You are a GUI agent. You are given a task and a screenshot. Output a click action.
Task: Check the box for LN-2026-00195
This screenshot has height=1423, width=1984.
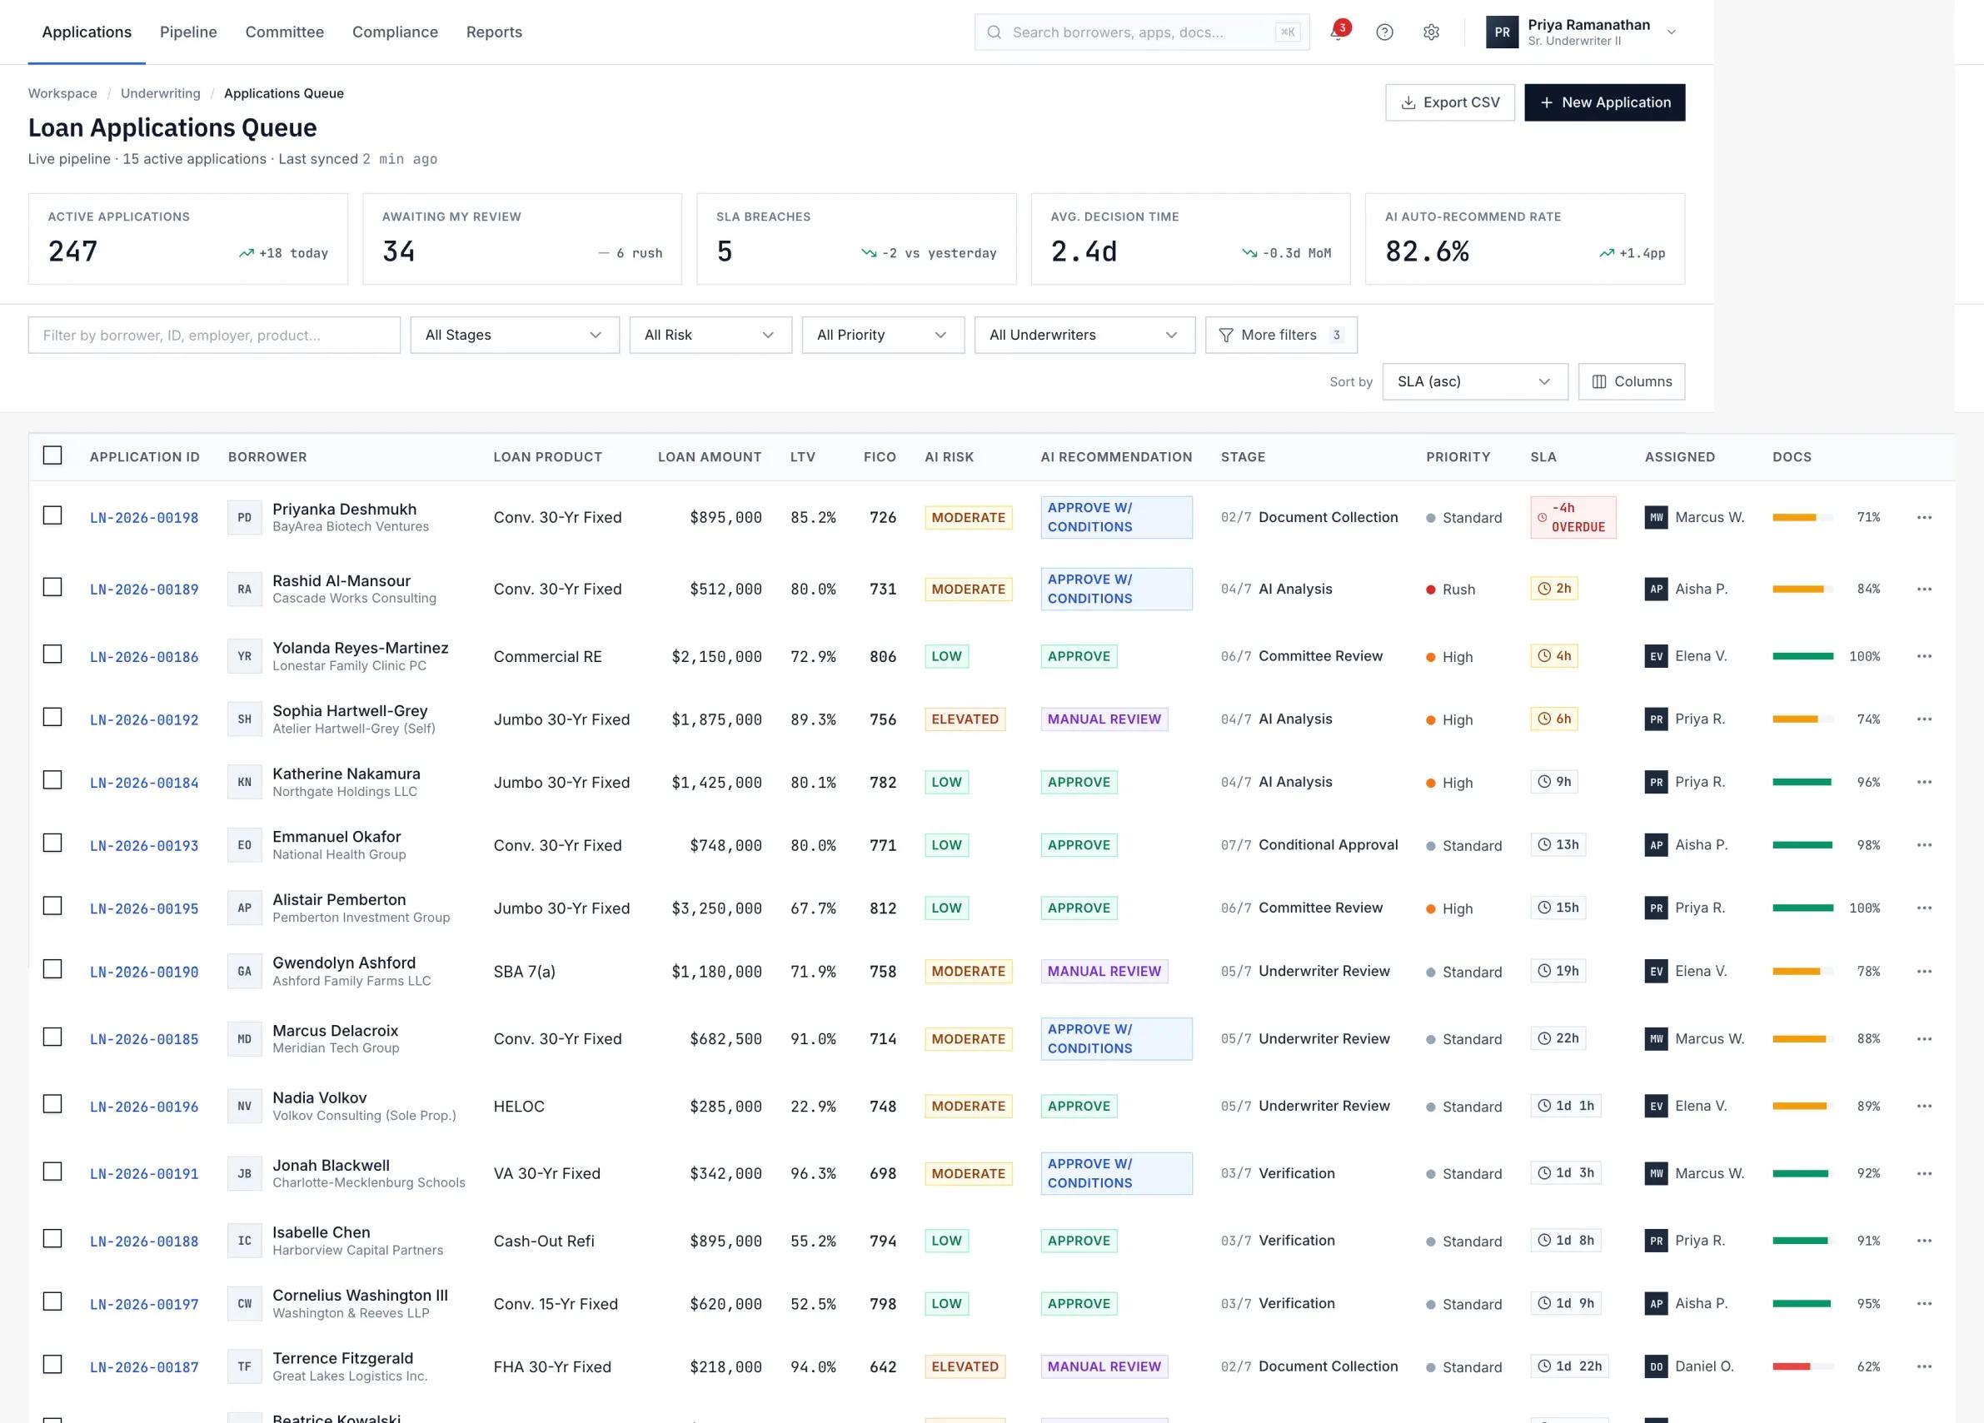click(52, 906)
